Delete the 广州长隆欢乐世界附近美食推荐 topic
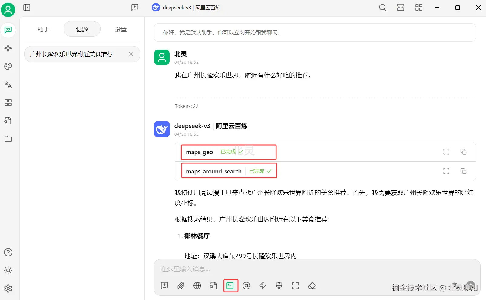Viewport: 486px width, 300px height. (131, 54)
